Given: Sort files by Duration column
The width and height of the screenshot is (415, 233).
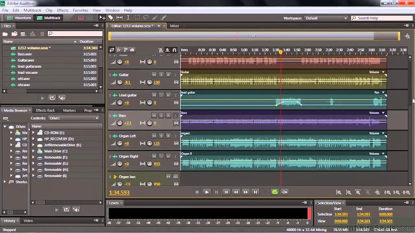Looking at the screenshot, I should [86, 41].
